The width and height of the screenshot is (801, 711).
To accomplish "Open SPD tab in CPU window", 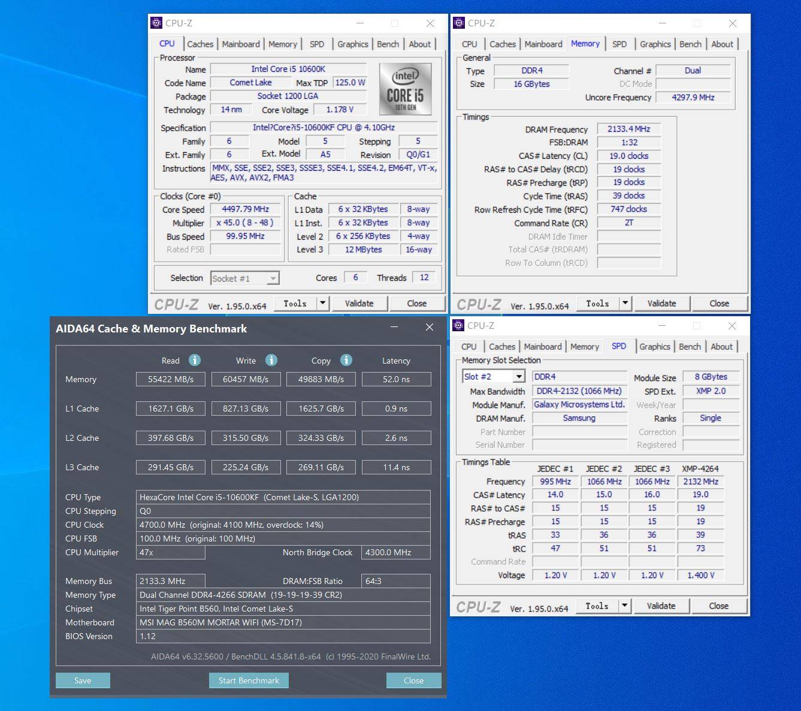I will (x=317, y=44).
